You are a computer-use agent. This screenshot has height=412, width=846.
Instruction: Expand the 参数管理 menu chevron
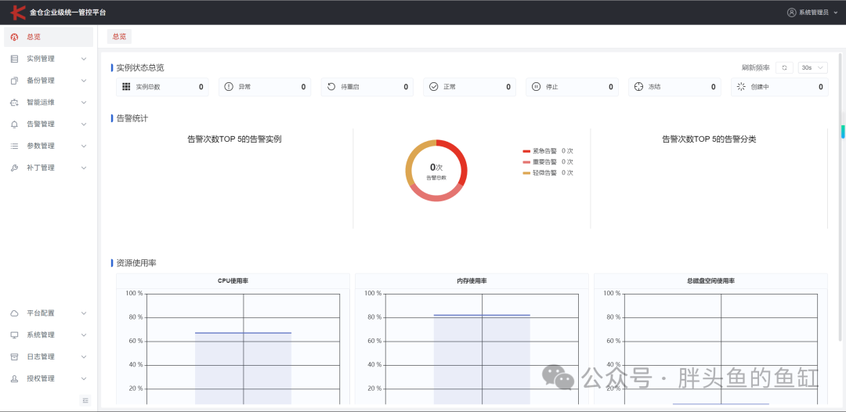click(x=84, y=146)
